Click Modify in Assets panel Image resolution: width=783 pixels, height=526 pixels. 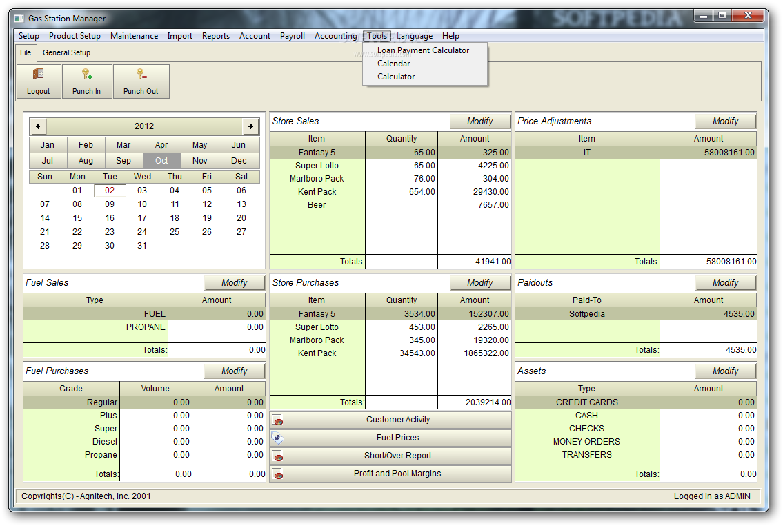pos(726,371)
